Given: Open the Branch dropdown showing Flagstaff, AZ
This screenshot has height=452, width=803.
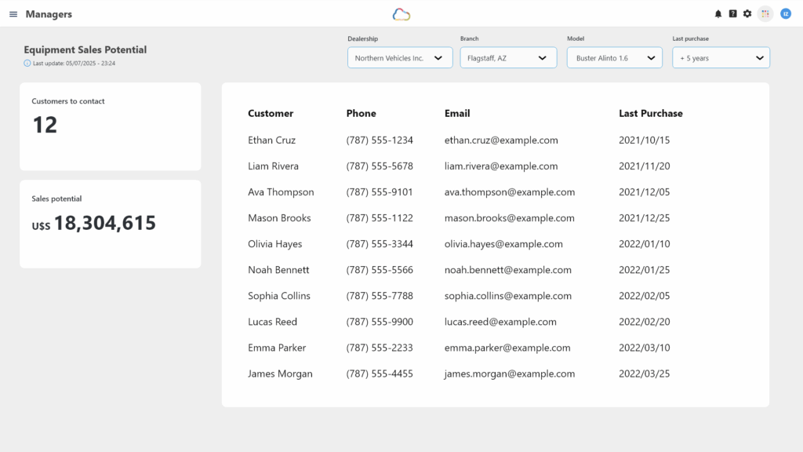Looking at the screenshot, I should click(x=508, y=57).
